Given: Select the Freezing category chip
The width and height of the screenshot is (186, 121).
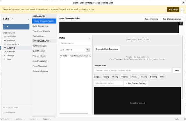Looking at the screenshot, I should (x=105, y=77).
